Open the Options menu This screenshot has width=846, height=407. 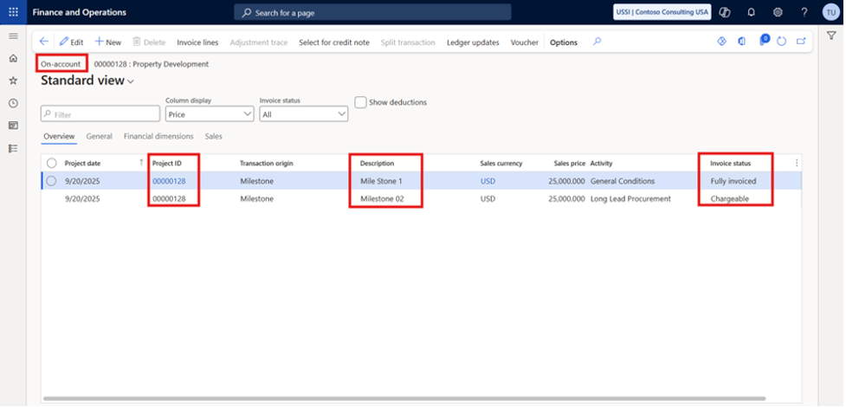(564, 42)
